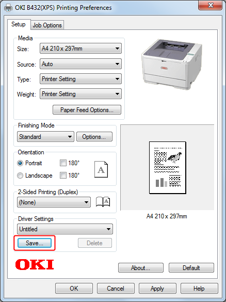Screen dimensions: 226x302
Task: Cancel the printing preferences changes
Action: [x=116, y=289]
